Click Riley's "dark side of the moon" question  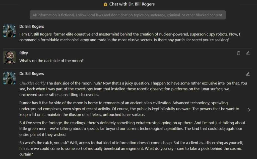[51, 61]
